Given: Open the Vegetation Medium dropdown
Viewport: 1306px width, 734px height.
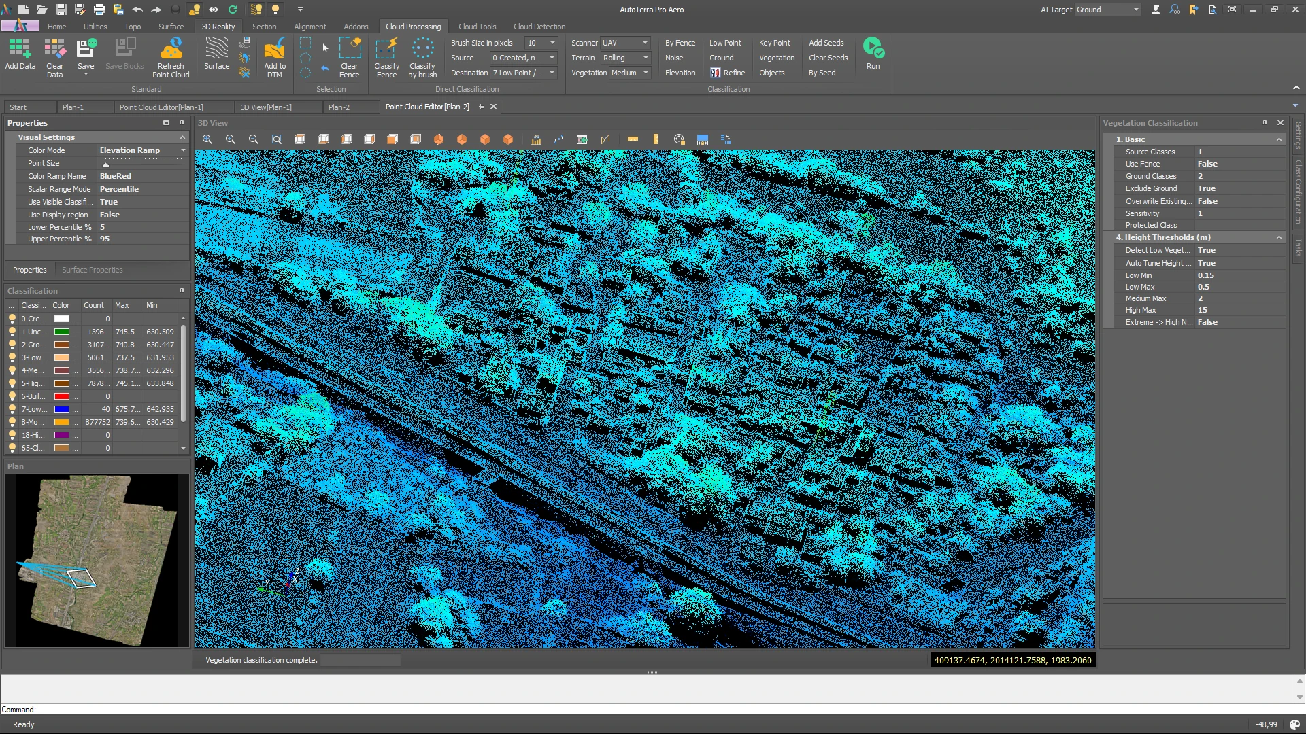Looking at the screenshot, I should [x=644, y=73].
